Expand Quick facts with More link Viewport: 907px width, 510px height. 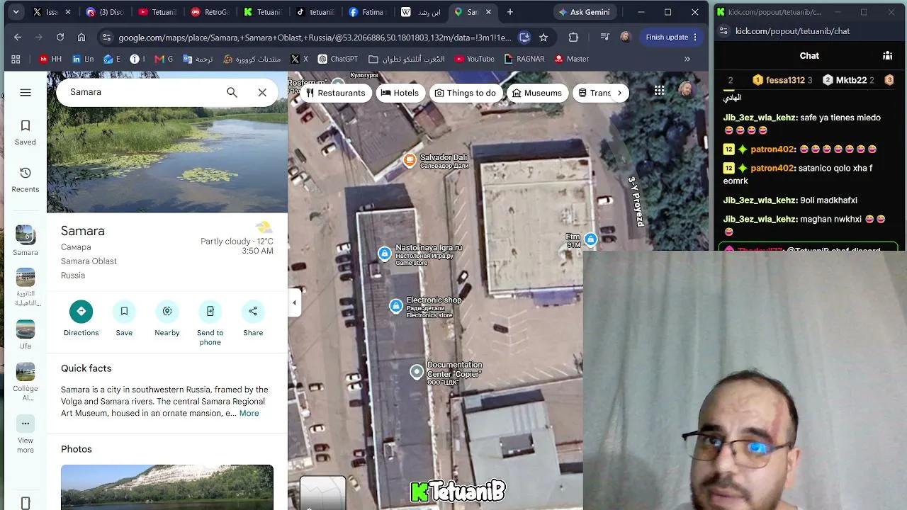click(249, 413)
